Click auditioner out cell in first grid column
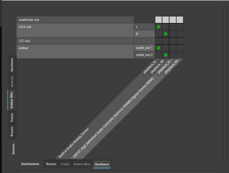Screen dimensions: 229x173 tap(159, 20)
